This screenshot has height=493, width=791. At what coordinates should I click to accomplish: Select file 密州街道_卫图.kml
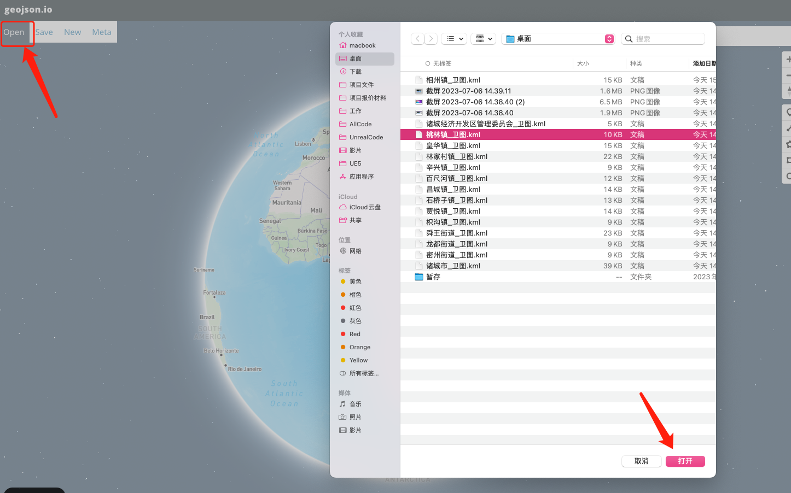[558, 255]
